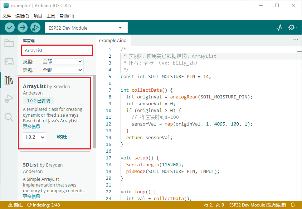Click the indexing: 2/48 status text

pyautogui.click(x=47, y=205)
